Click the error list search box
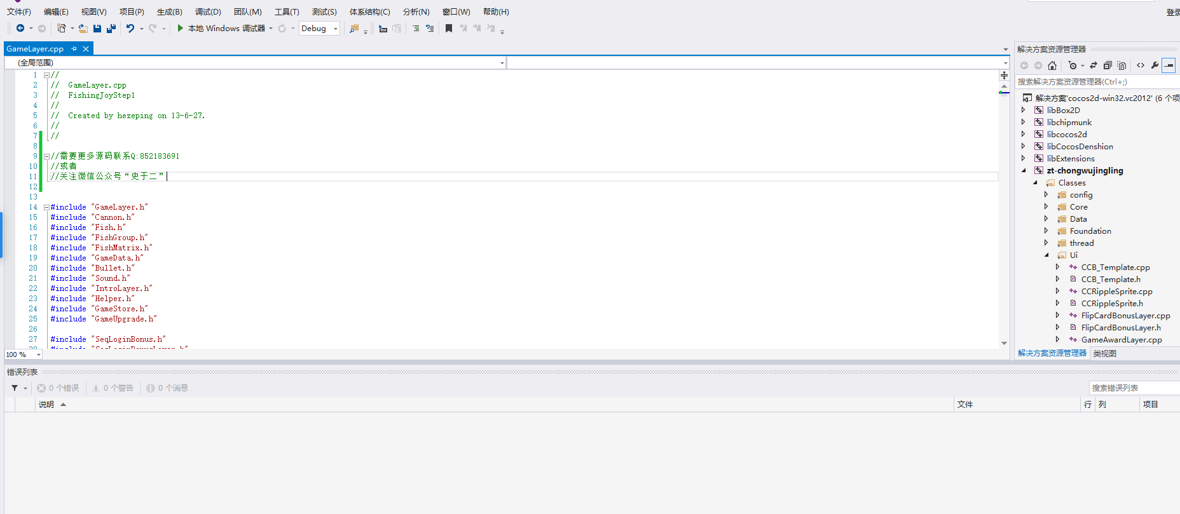This screenshot has width=1180, height=514. click(1134, 388)
